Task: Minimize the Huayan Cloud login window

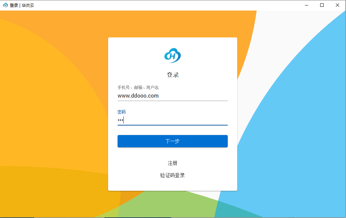Action: pos(306,5)
